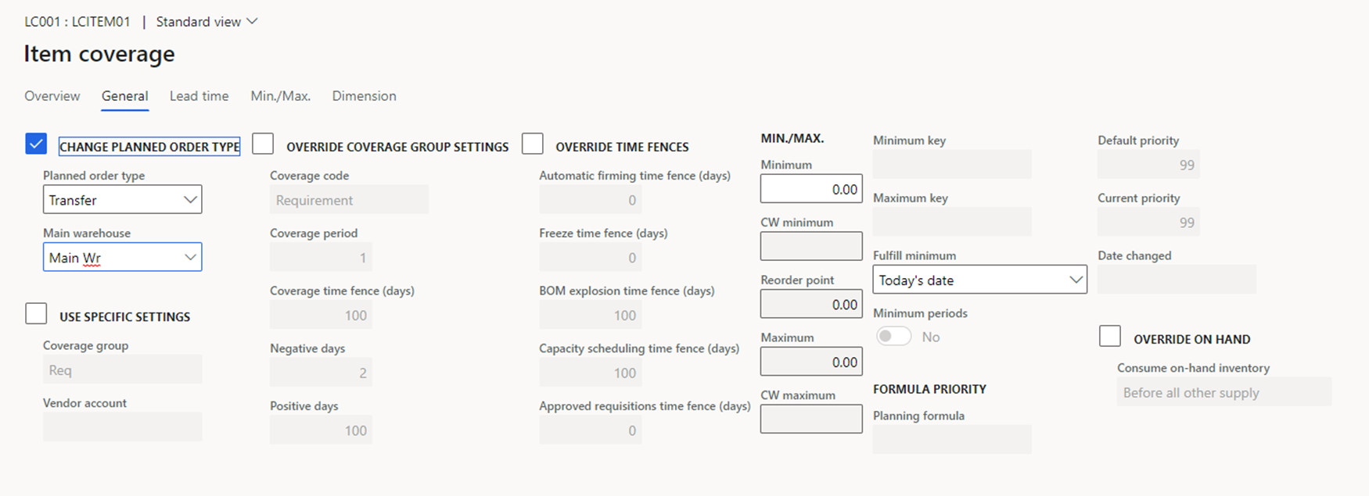Switch to the Overview tab
Image resolution: width=1369 pixels, height=496 pixels.
click(52, 96)
